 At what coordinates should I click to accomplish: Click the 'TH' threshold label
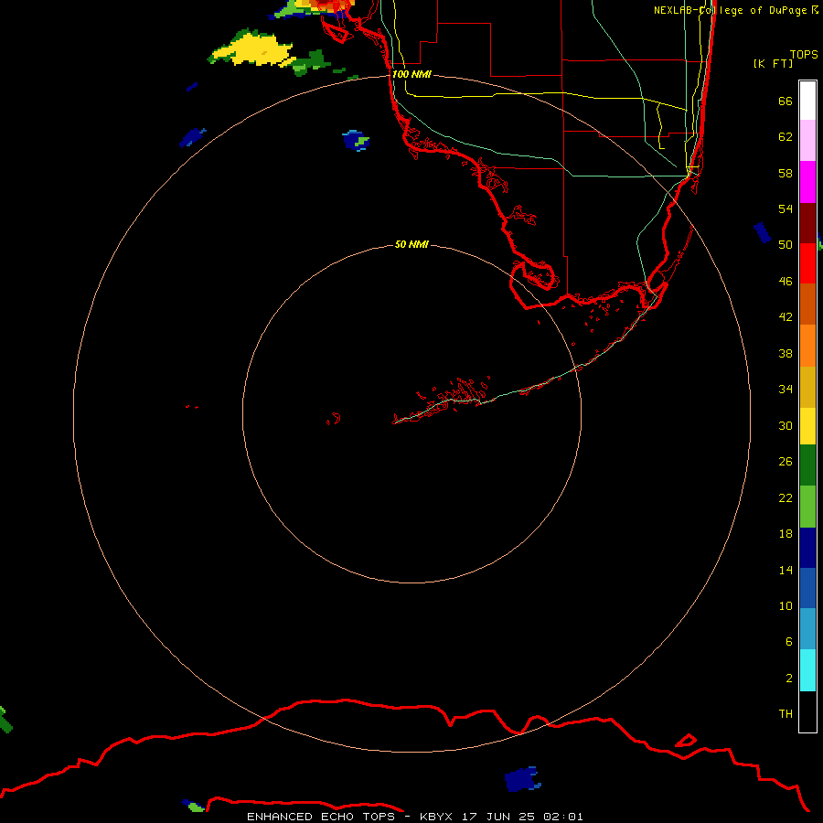(x=786, y=714)
